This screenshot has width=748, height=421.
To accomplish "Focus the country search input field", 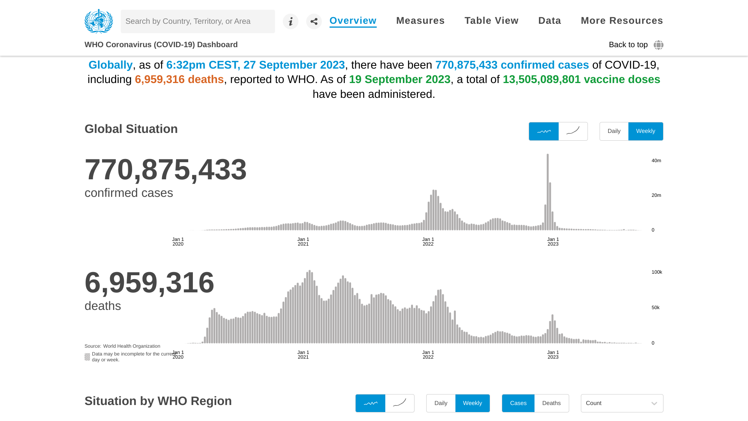I will pos(198,21).
